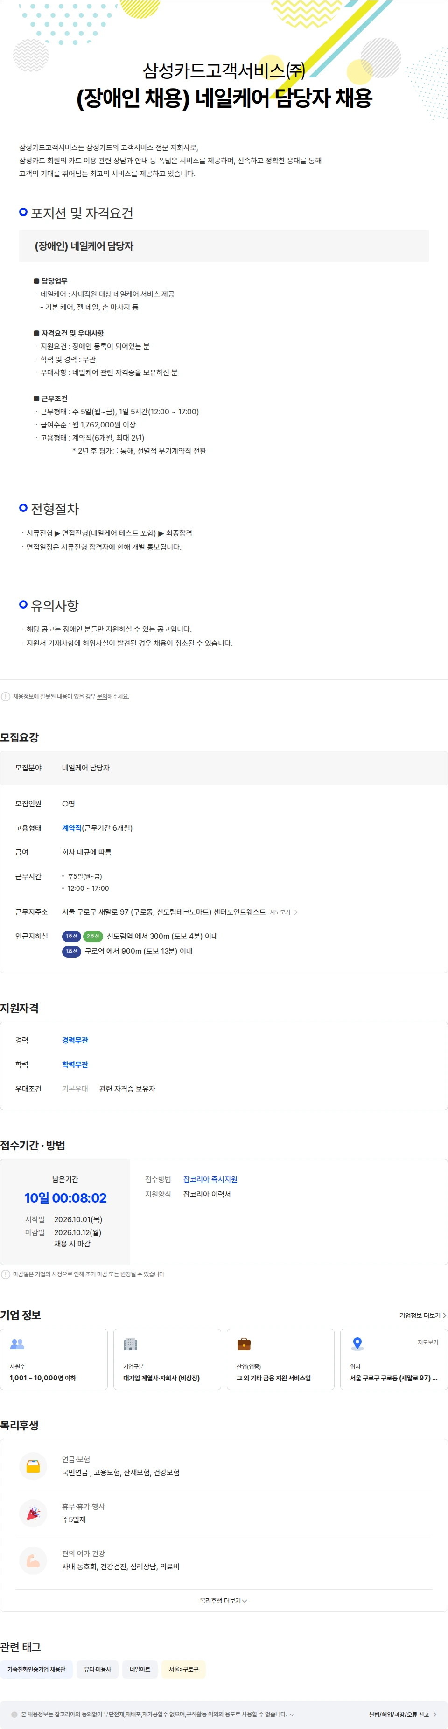Click the 기업구분 building icon
Viewport: 448px width, 1729px height.
point(130,1344)
